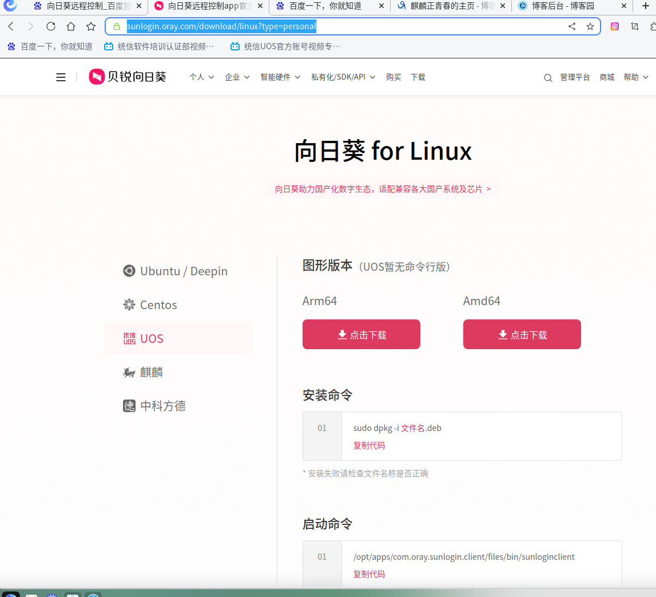656x597 pixels.
Task: Click the sudo dpkg -i 文件名.deb text
Action: [x=397, y=428]
